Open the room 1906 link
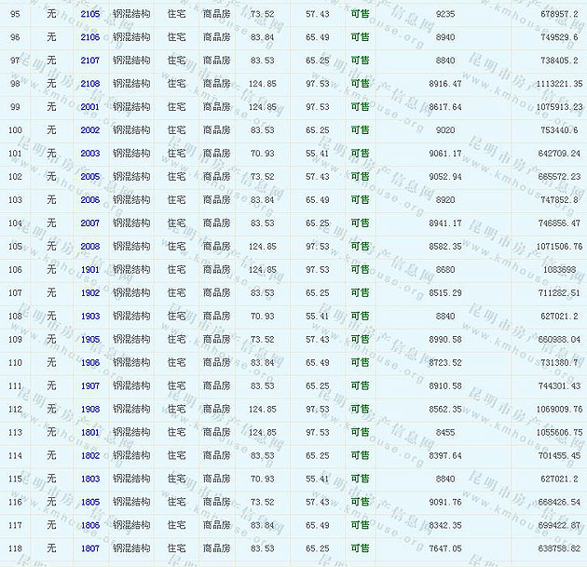 90,363
